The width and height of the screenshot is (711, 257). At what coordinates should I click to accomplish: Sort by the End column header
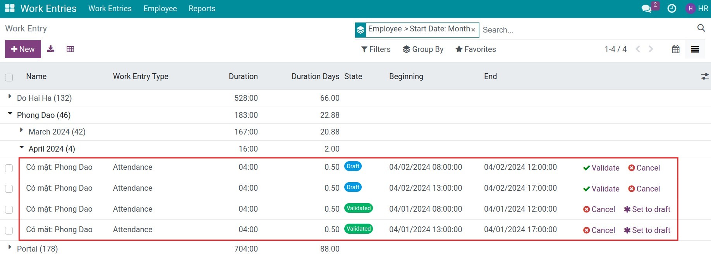tap(490, 76)
